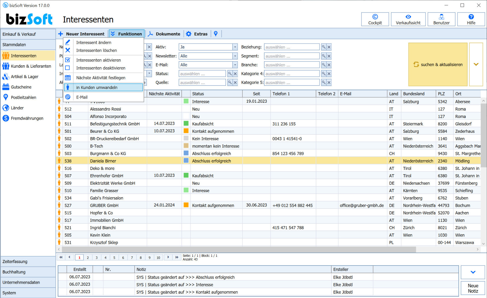Expand the Aktiv dropdown
The image size is (487, 298).
point(235,47)
